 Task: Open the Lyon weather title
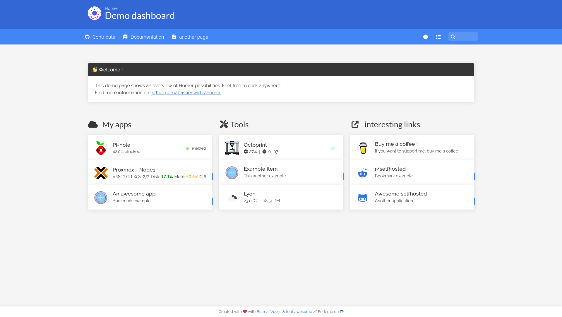pos(250,194)
